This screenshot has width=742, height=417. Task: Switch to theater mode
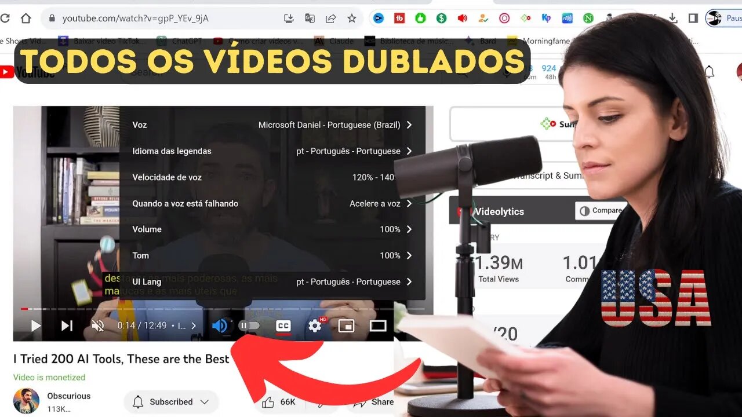coord(378,326)
